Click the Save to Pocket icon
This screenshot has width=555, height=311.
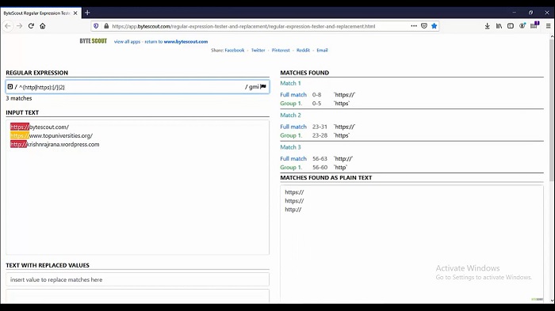[424, 26]
